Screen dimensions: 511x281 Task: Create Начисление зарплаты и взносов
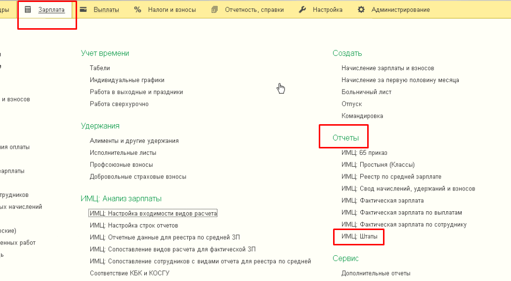[x=387, y=68]
